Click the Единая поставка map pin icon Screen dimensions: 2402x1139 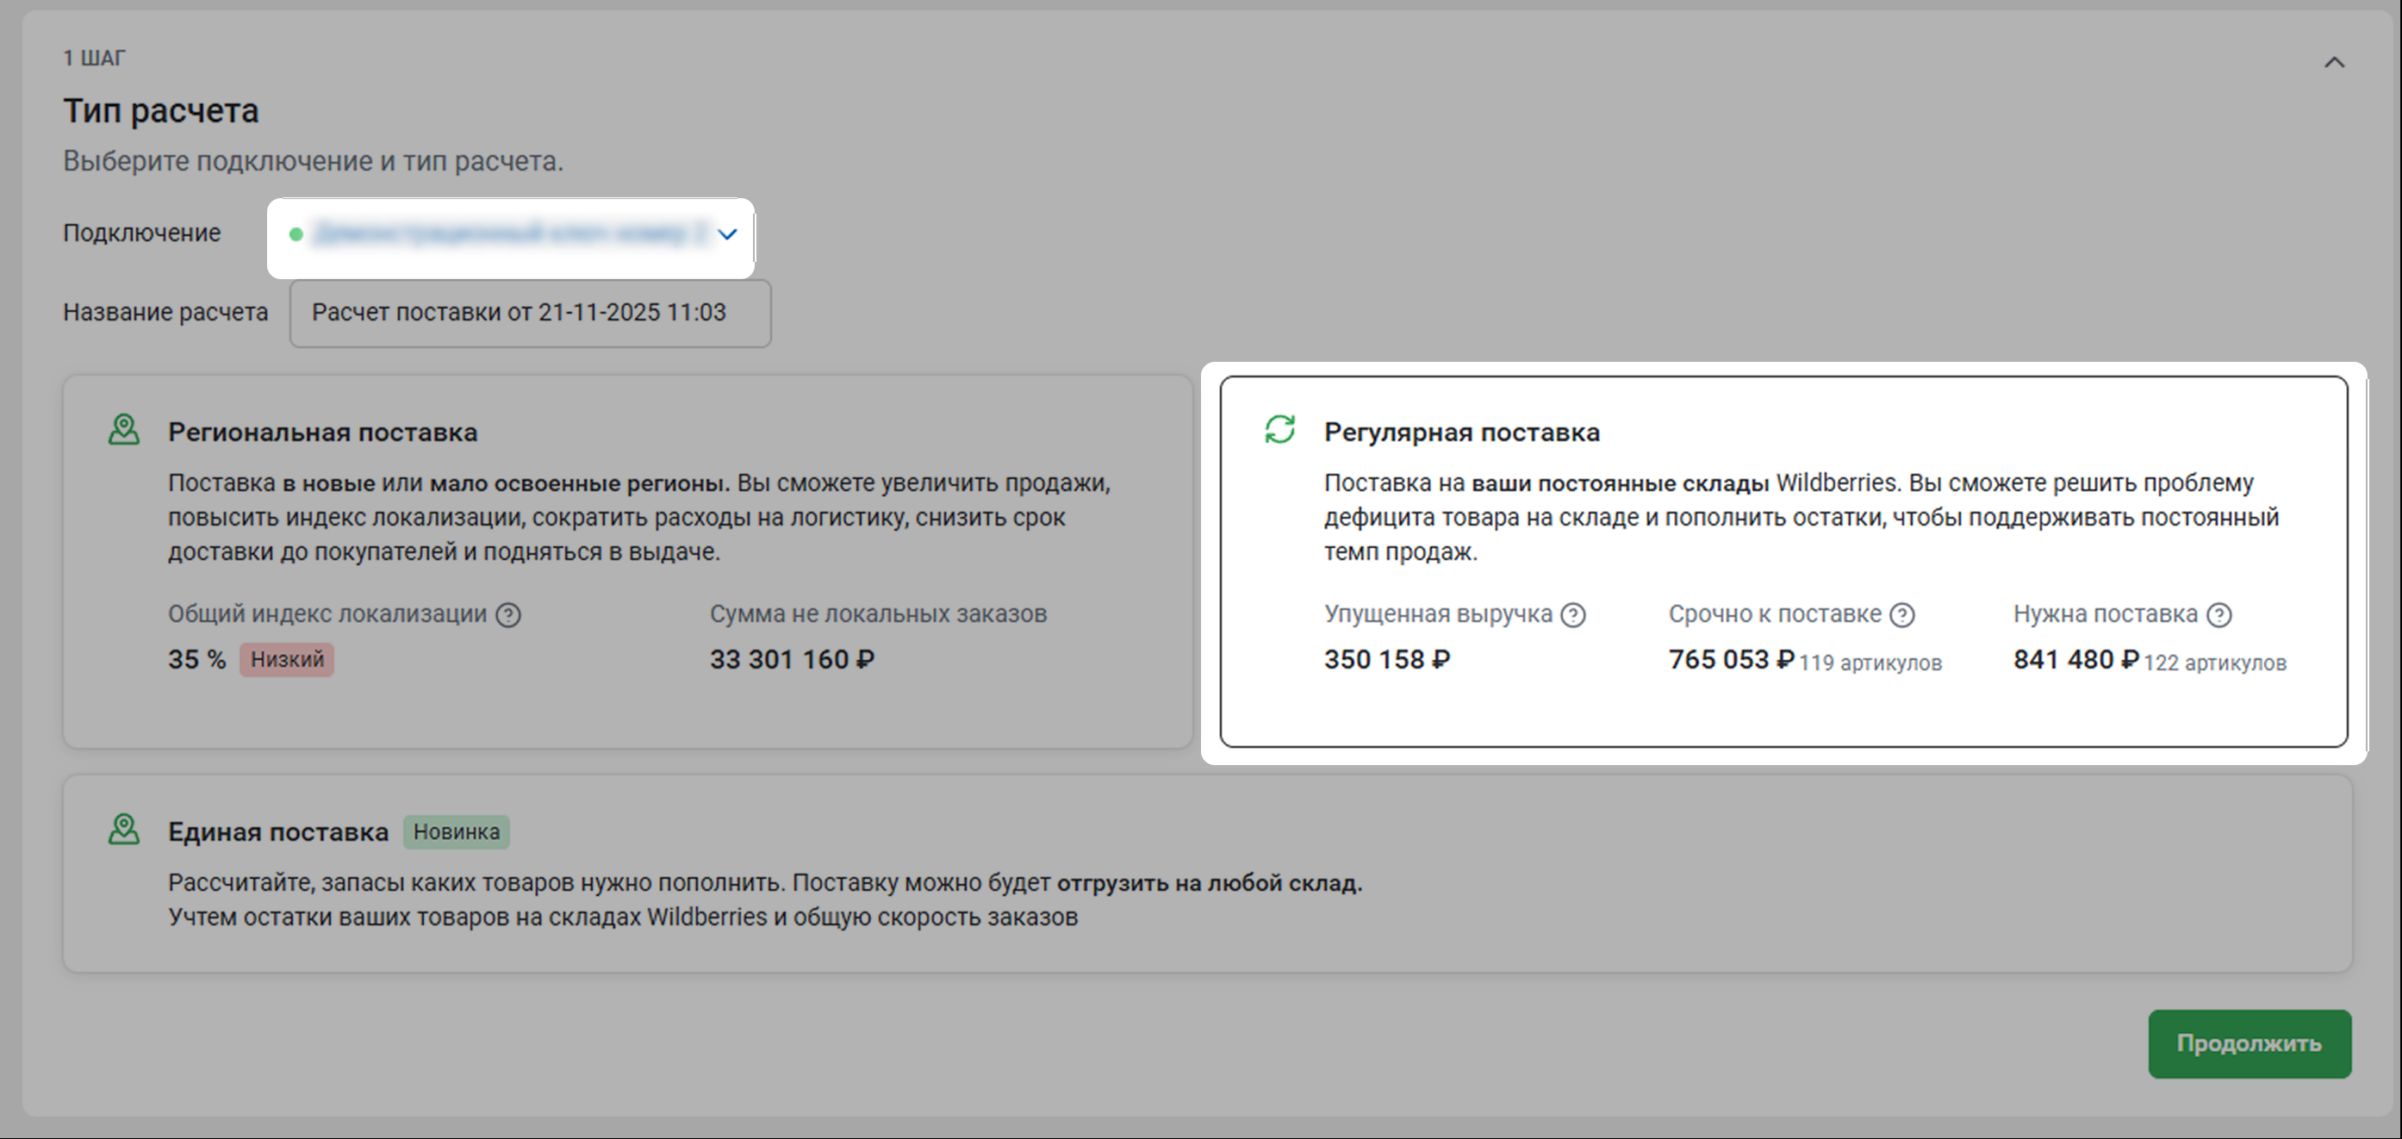(124, 830)
